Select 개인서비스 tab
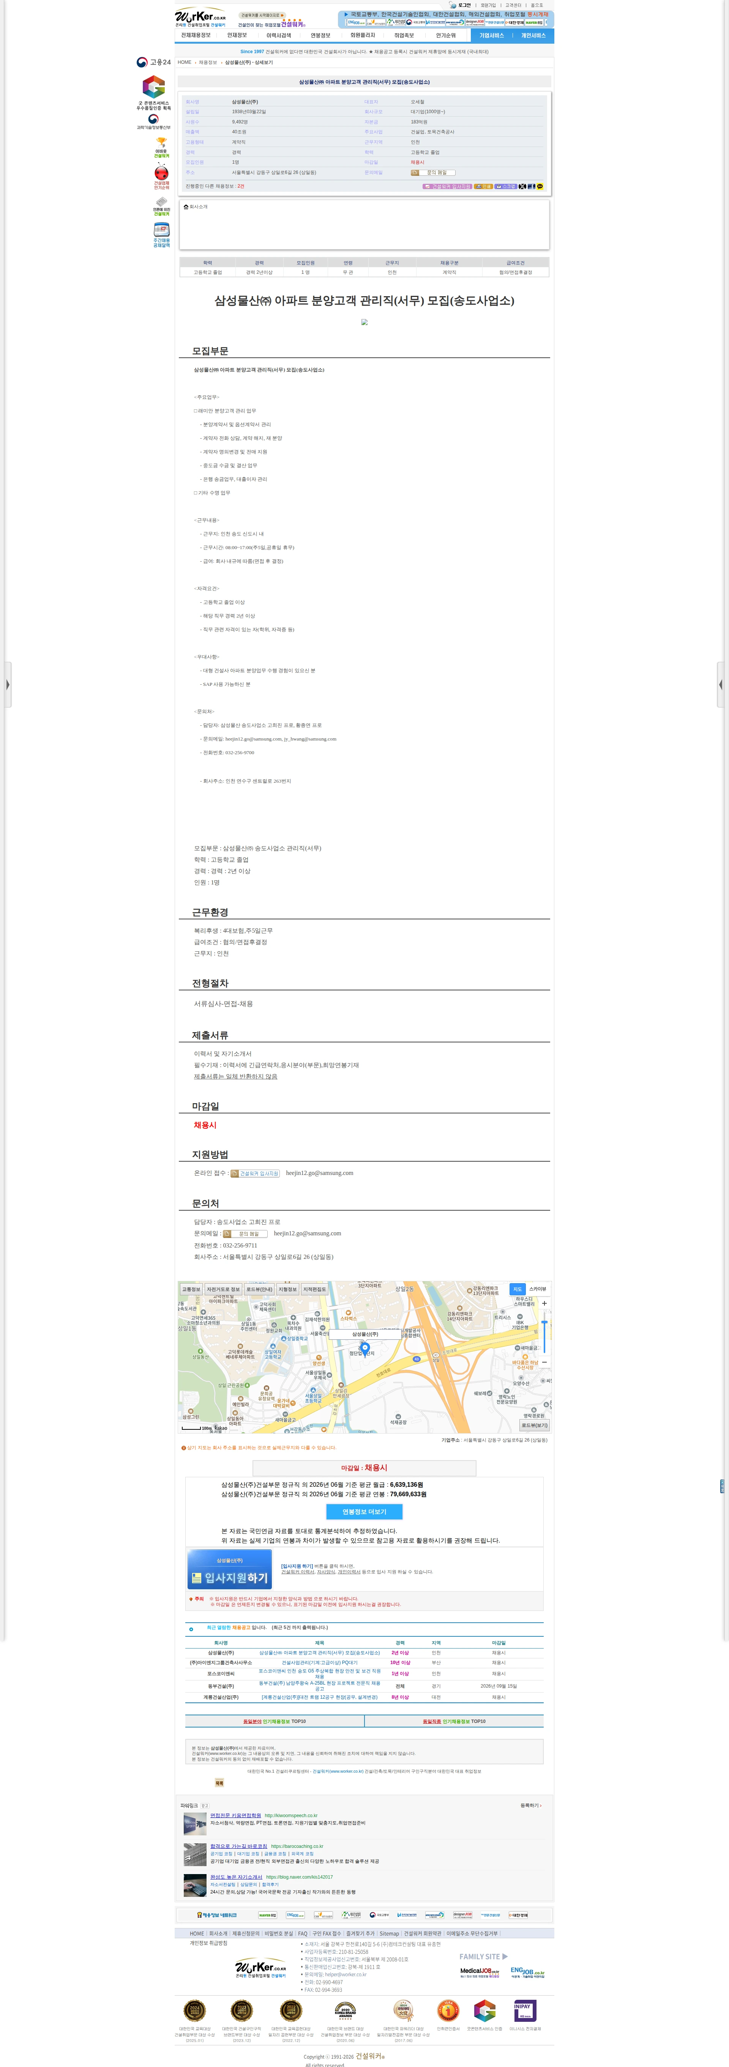 [x=533, y=35]
